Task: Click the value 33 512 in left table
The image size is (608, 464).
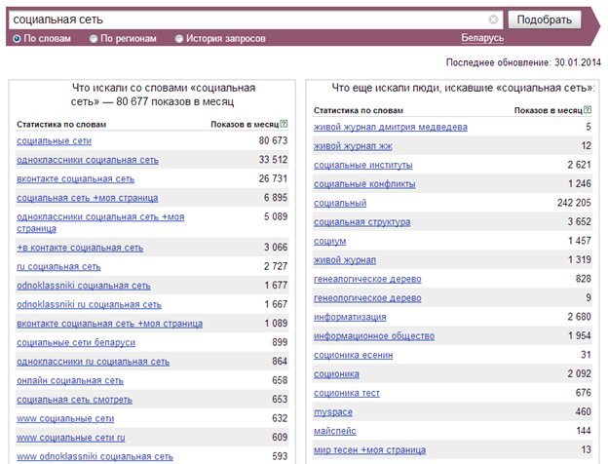Action: point(273,160)
